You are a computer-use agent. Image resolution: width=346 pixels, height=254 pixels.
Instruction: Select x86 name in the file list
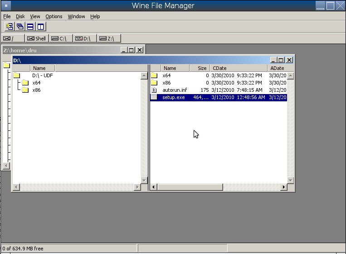tap(166, 83)
